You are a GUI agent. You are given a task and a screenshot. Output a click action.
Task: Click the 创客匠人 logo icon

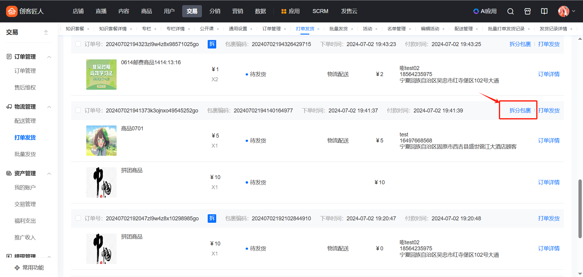(12, 11)
